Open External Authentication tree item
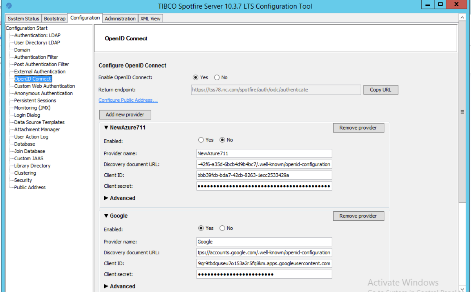This screenshot has width=471, height=292. [x=40, y=72]
